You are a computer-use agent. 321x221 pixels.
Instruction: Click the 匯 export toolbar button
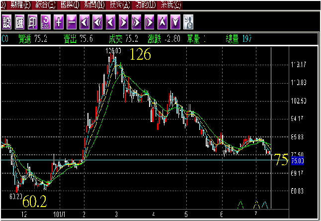(x=20, y=22)
